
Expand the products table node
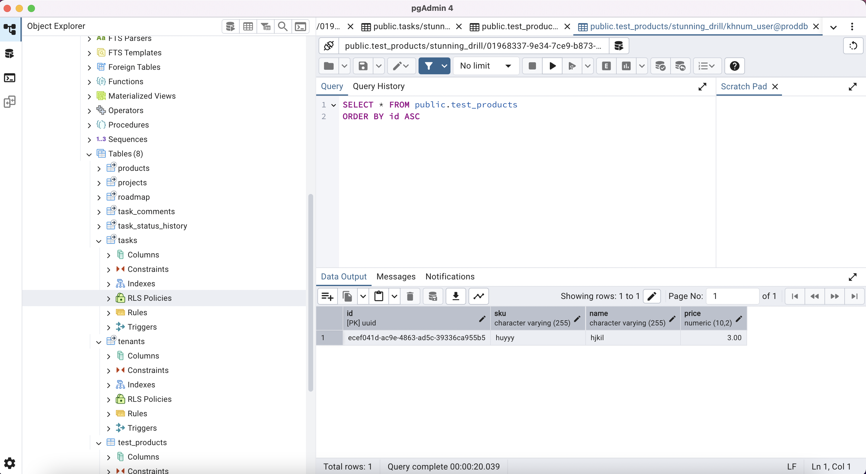(x=99, y=168)
